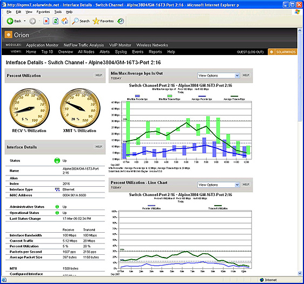Open the Events view
Viewport: 304px width, 284px height.
[x=137, y=52]
